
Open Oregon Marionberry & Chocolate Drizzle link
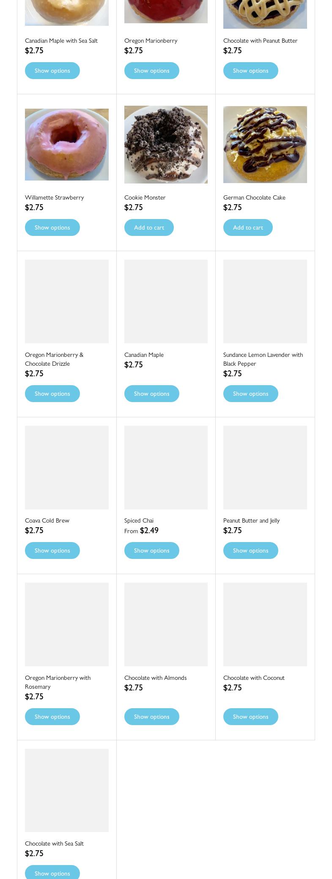coord(54,359)
